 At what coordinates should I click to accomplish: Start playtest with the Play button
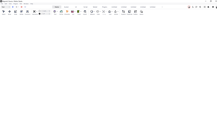tap(13, 7)
